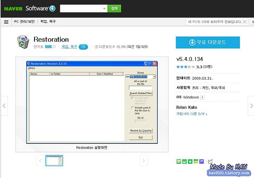Click the Restoration 실행화면 caption
Image resolution: width=254 pixels, height=178 pixels.
[92, 148]
